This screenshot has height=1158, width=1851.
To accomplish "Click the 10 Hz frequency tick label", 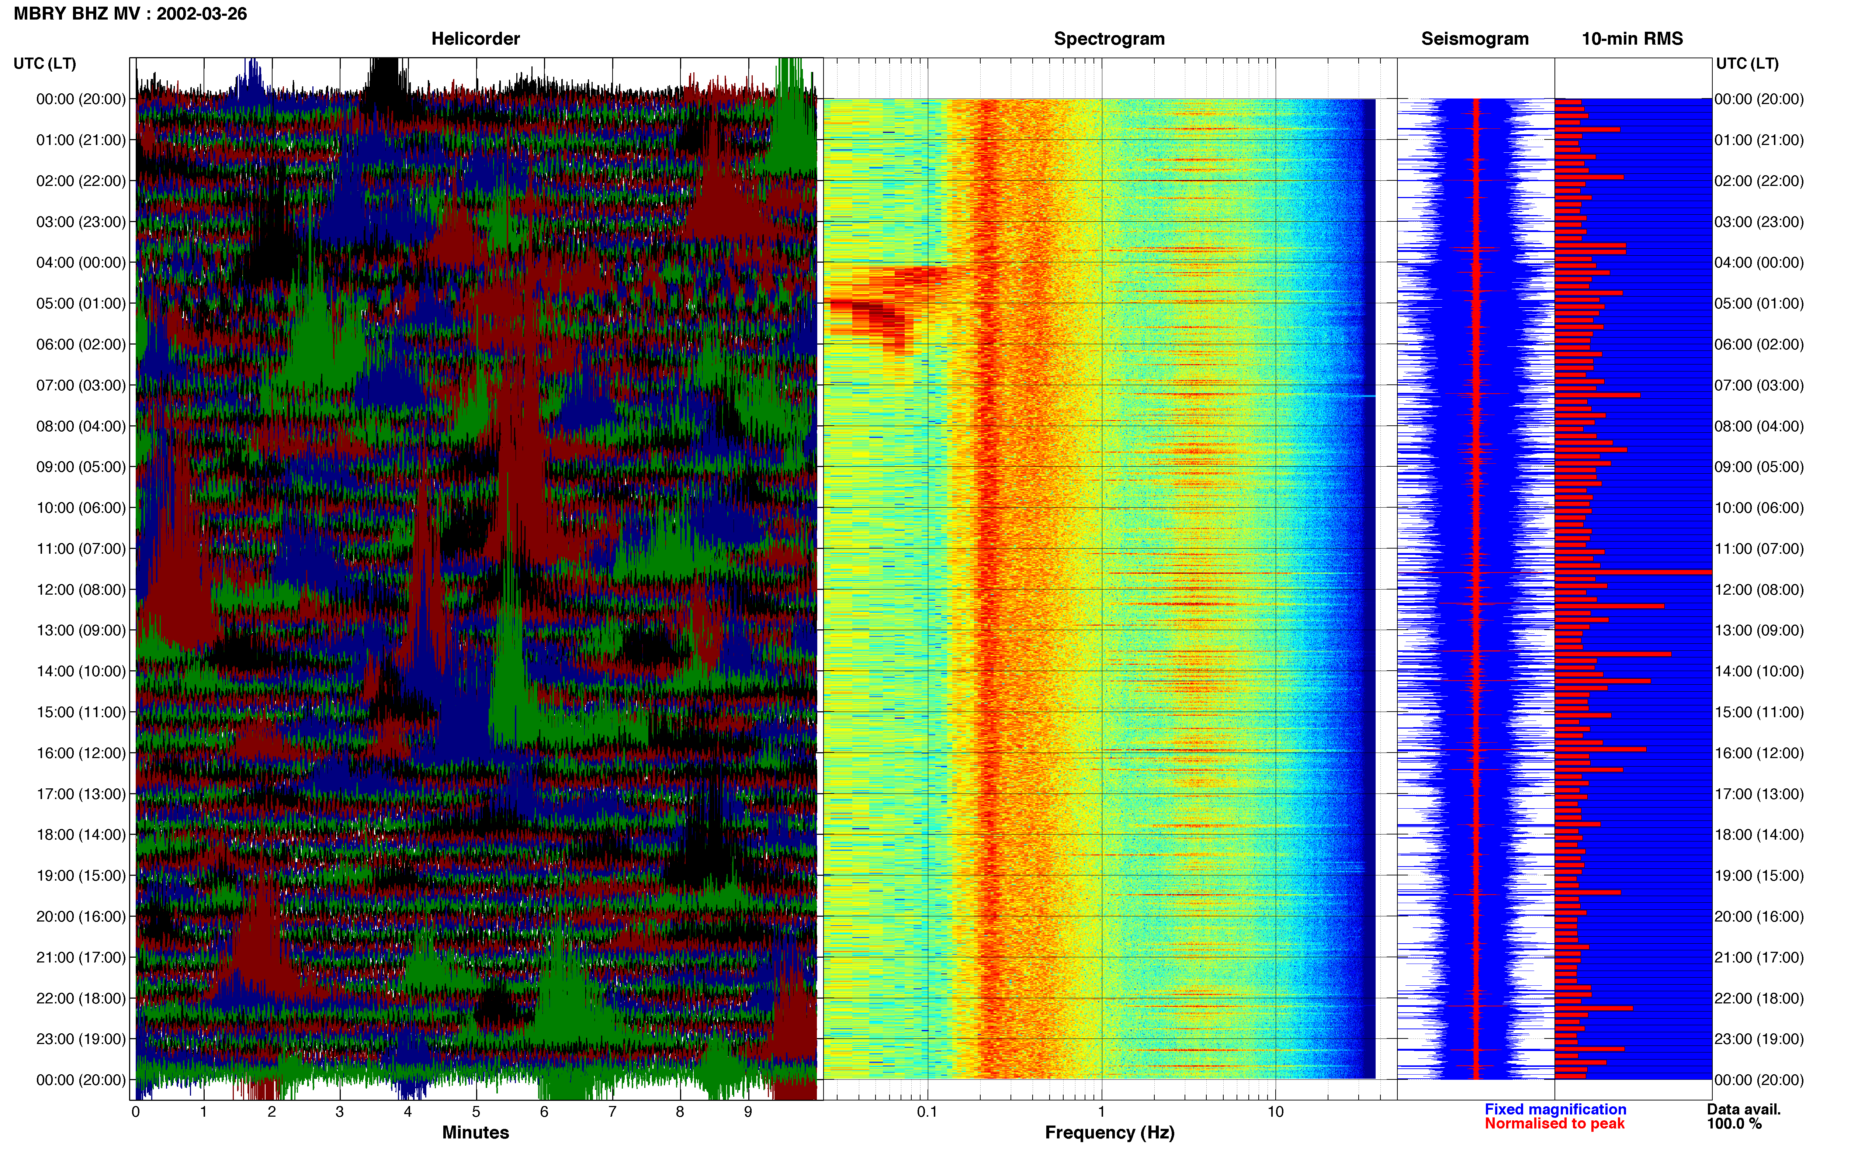I will pyautogui.click(x=1275, y=1111).
